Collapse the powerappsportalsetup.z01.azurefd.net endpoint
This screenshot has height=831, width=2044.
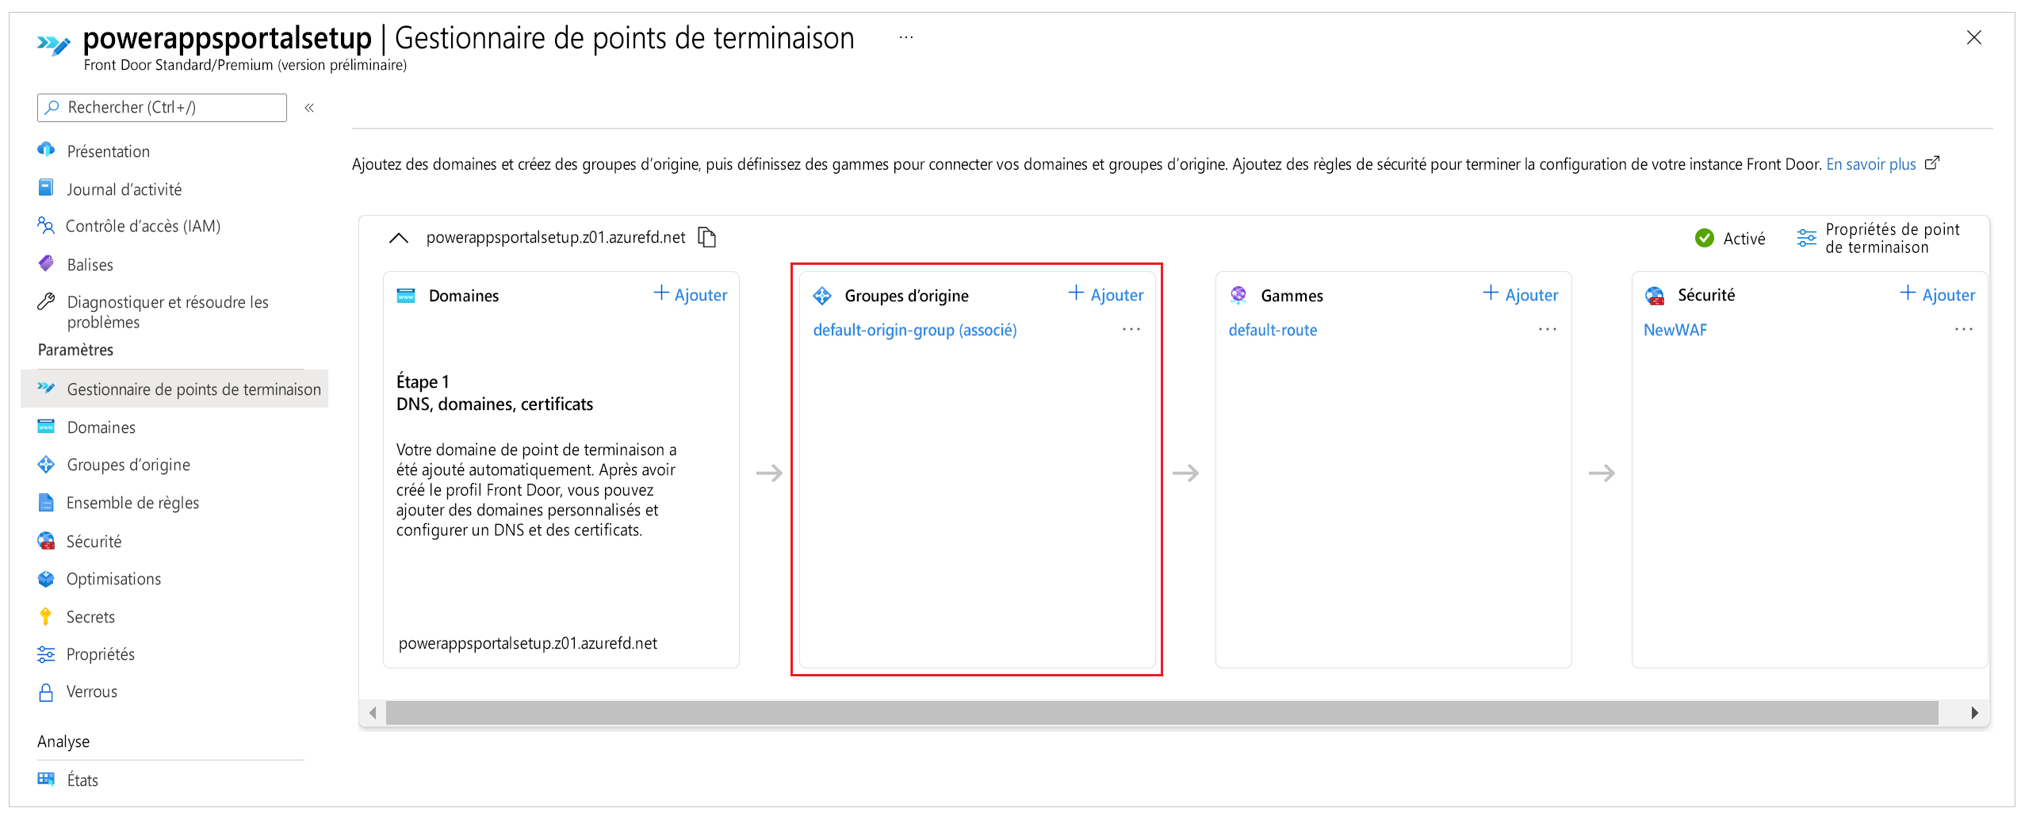(398, 237)
